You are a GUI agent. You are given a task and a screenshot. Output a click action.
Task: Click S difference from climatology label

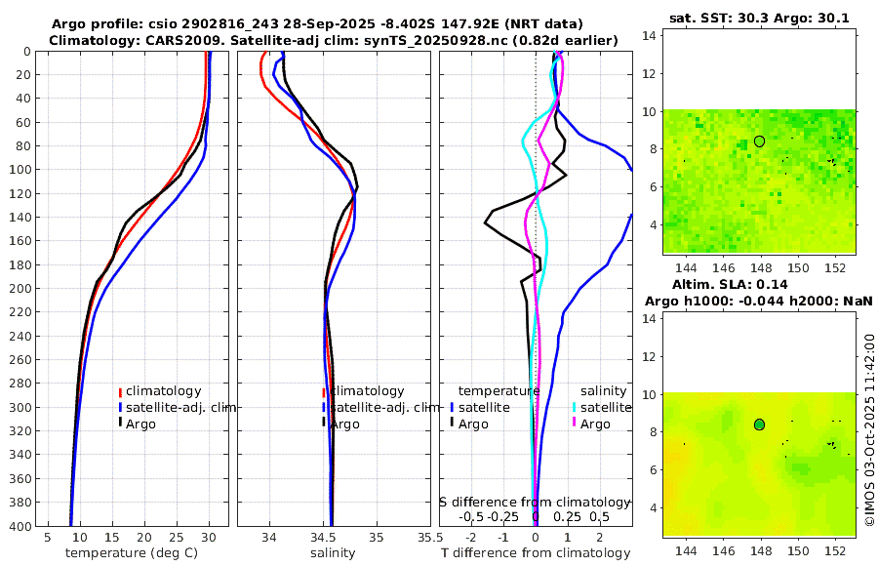pyautogui.click(x=535, y=503)
